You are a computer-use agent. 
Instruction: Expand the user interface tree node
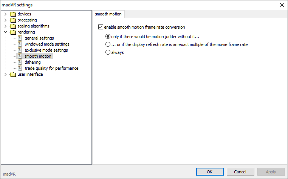point(5,74)
